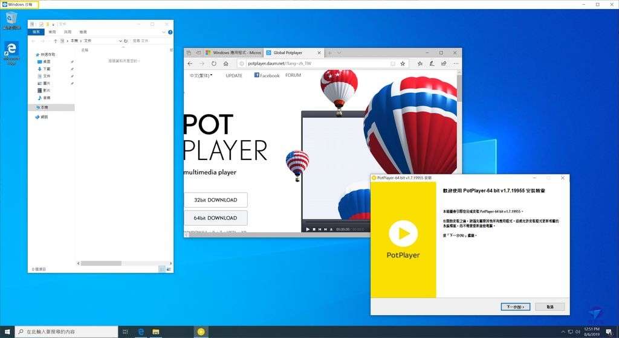Open the Explorer View ribbon tab
Viewport: 619px width, 338px height.
click(83, 32)
